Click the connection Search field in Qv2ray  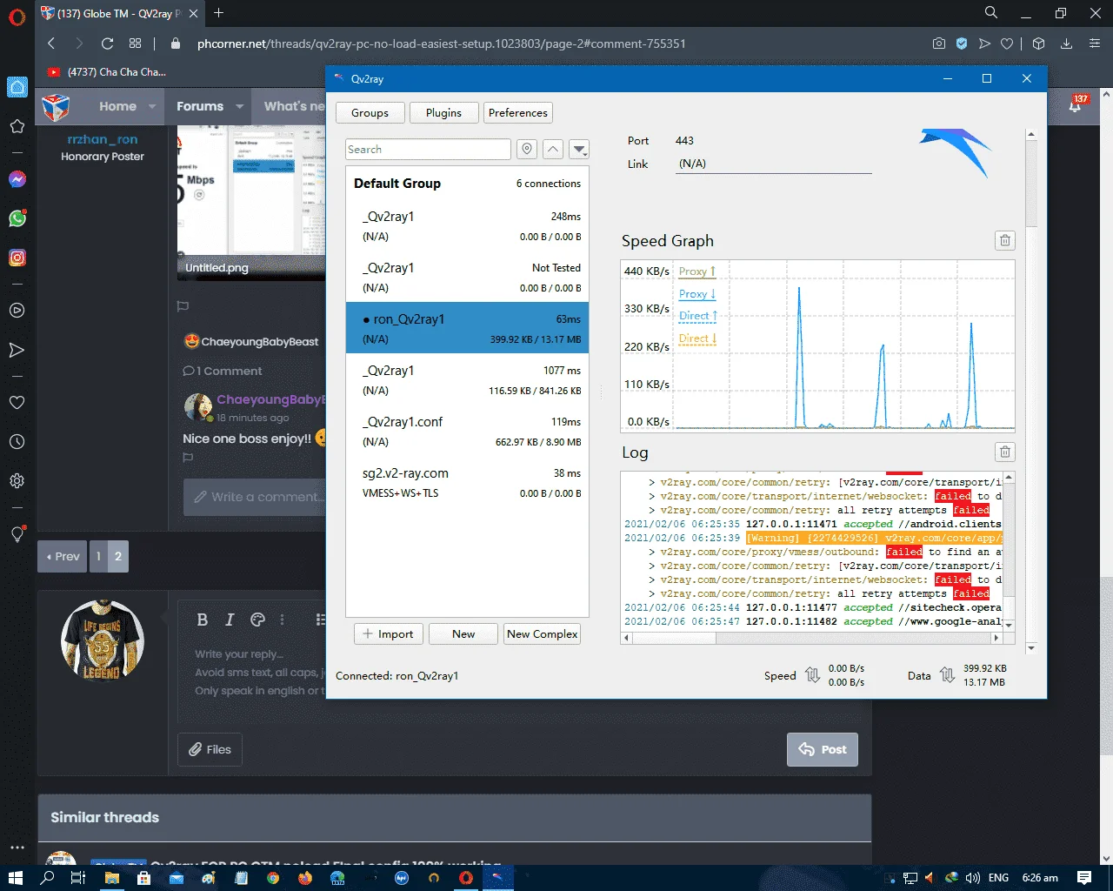[428, 150]
